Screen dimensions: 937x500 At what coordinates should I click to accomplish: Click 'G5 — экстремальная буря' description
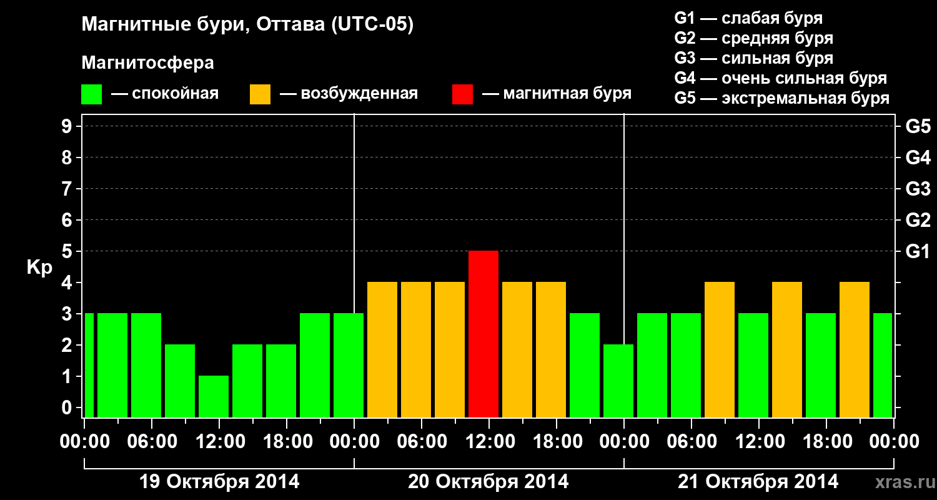[x=781, y=98]
